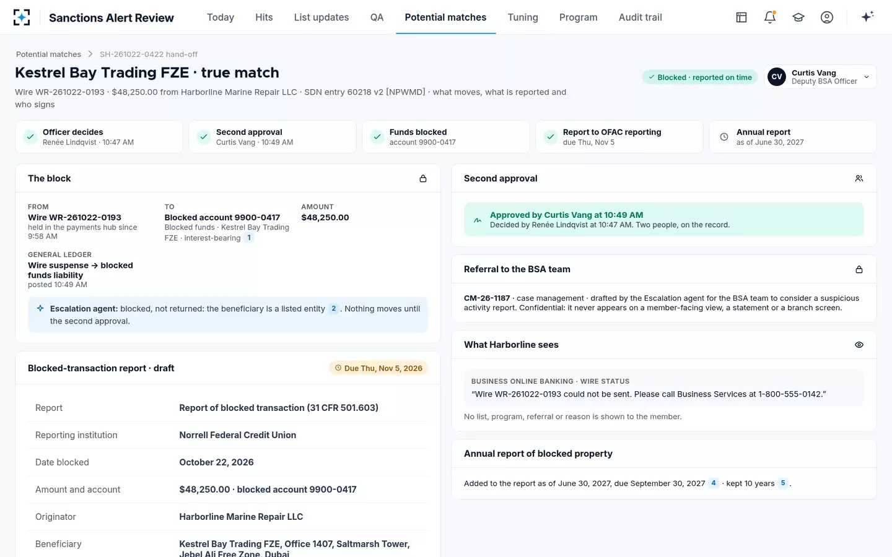The width and height of the screenshot is (892, 557).
Task: Open the Tuning tab
Action: [x=523, y=17]
